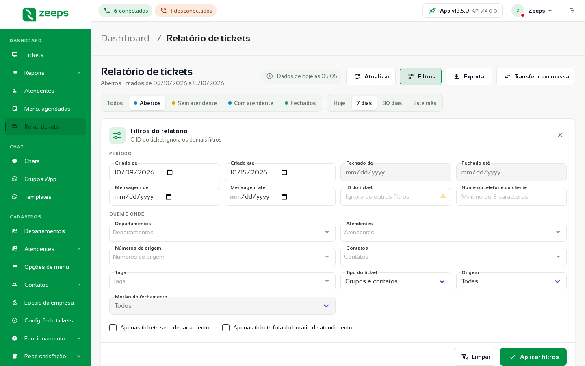585x366 pixels.
Task: Click the Exportar button
Action: click(469, 76)
